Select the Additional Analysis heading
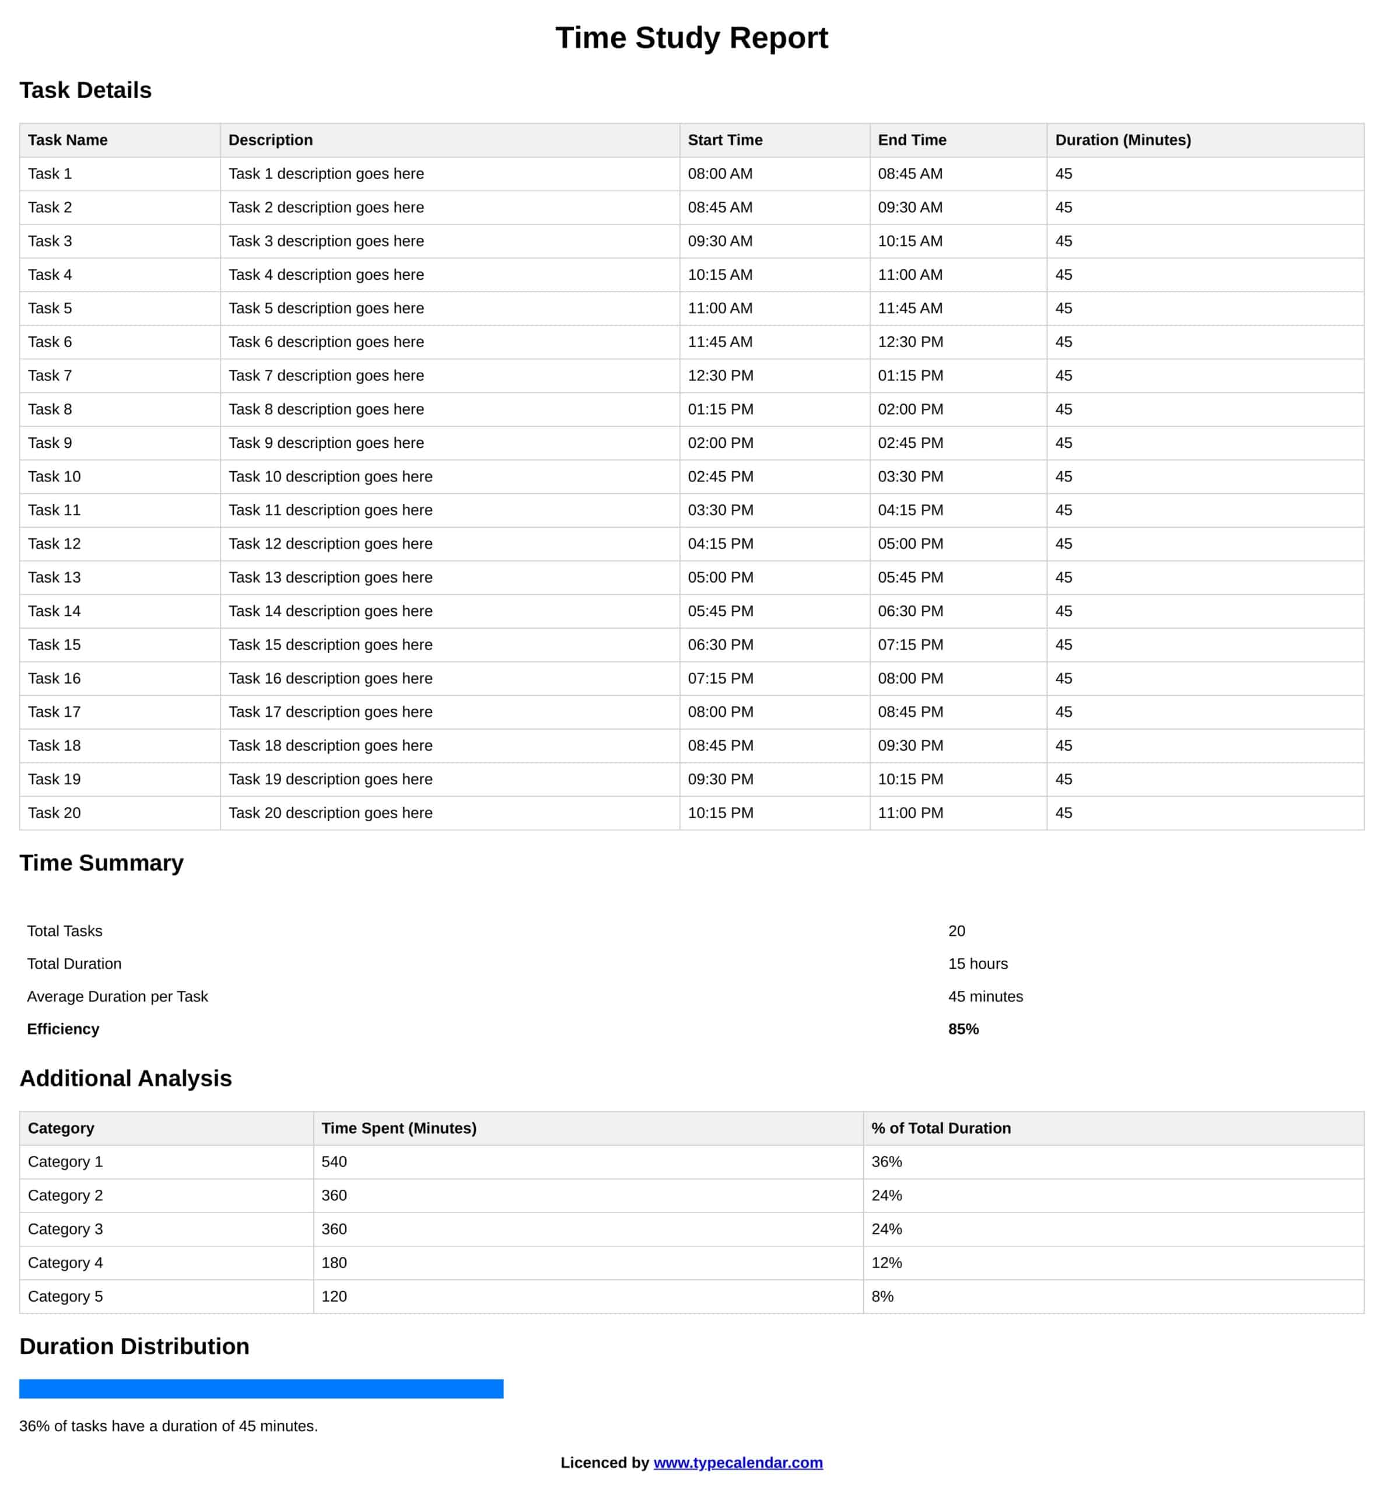Screen dimensions: 1384x1493 click(126, 1078)
